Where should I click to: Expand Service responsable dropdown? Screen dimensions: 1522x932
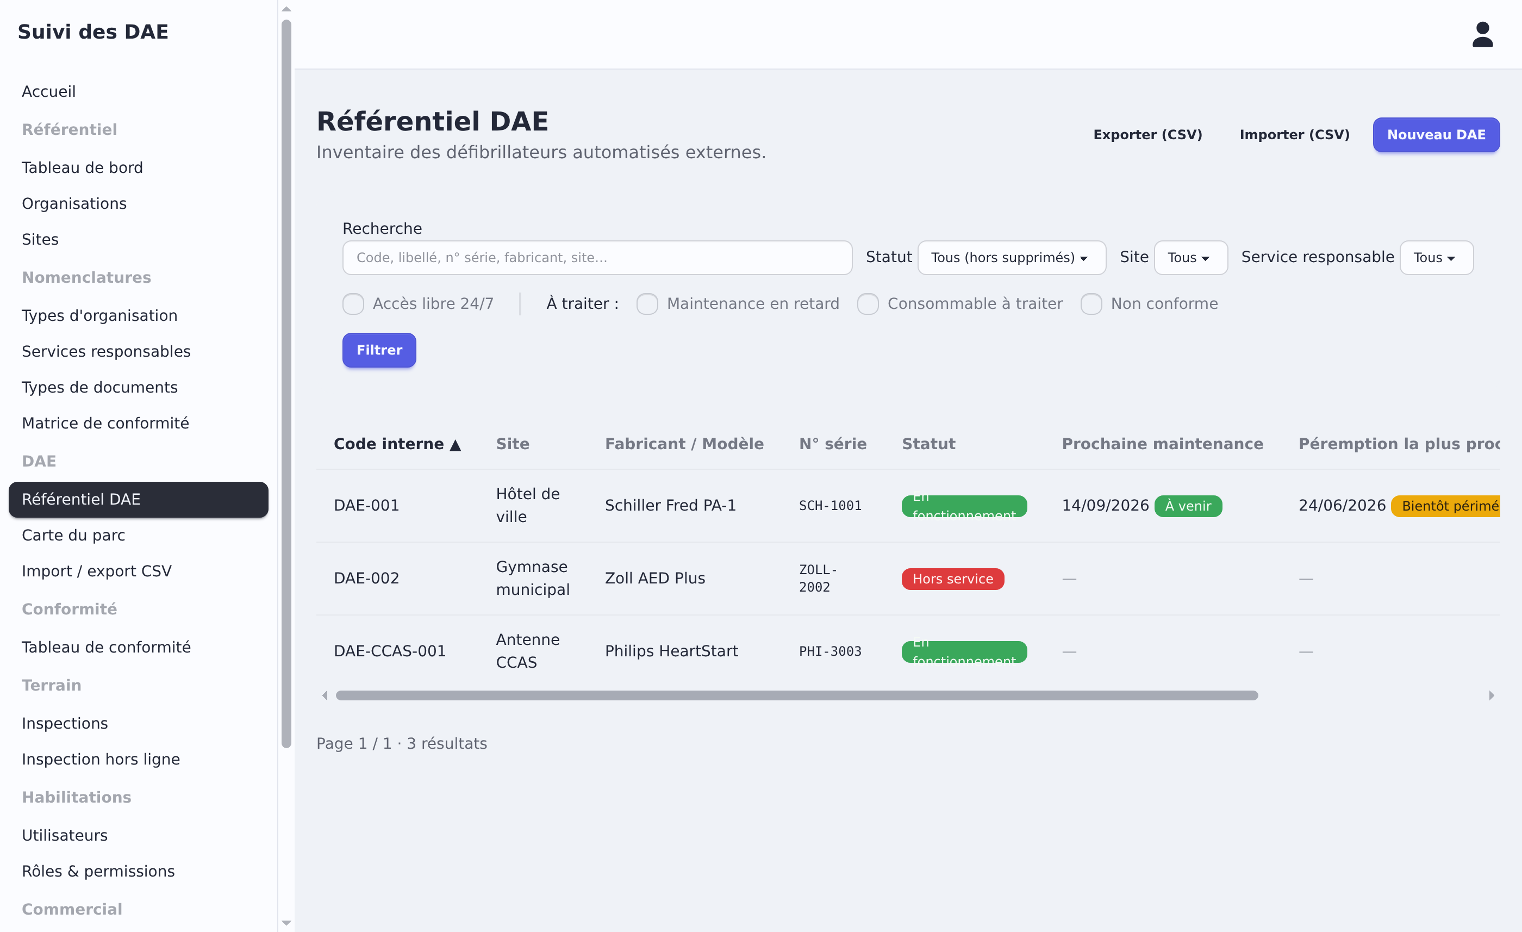[1436, 257]
